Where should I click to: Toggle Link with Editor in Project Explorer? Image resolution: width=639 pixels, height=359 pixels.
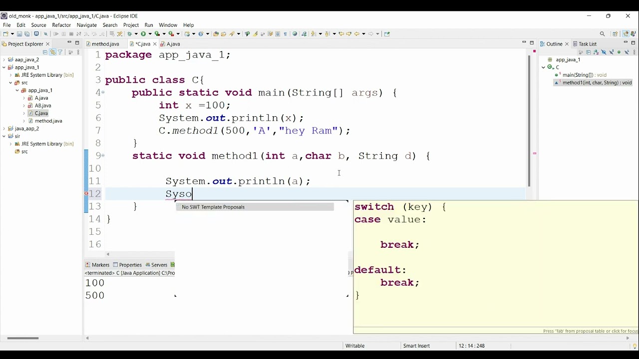(x=52, y=52)
